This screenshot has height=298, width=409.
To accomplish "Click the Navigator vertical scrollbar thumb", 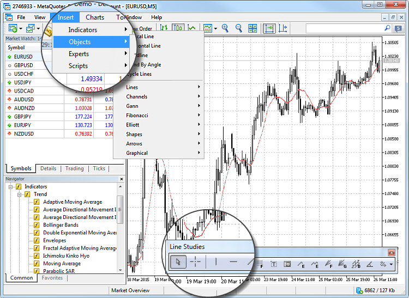I will point(120,210).
